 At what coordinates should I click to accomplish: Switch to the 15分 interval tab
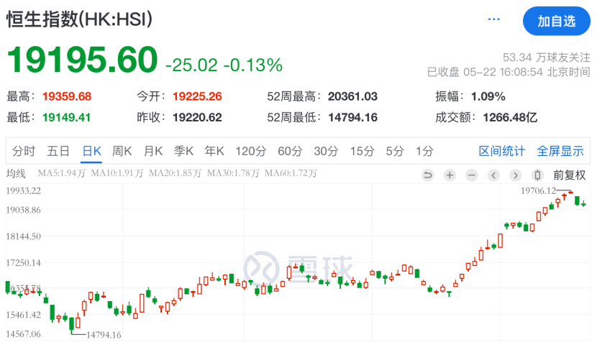tap(362, 151)
